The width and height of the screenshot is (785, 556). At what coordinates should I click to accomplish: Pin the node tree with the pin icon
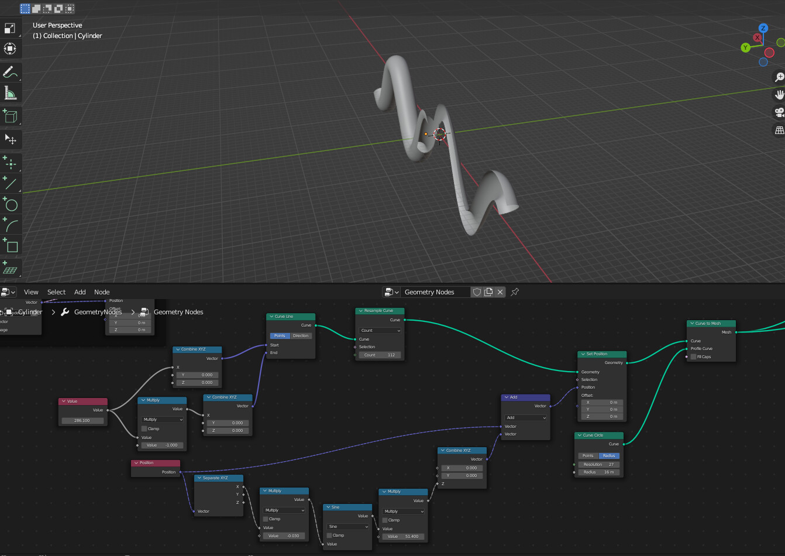click(x=515, y=292)
